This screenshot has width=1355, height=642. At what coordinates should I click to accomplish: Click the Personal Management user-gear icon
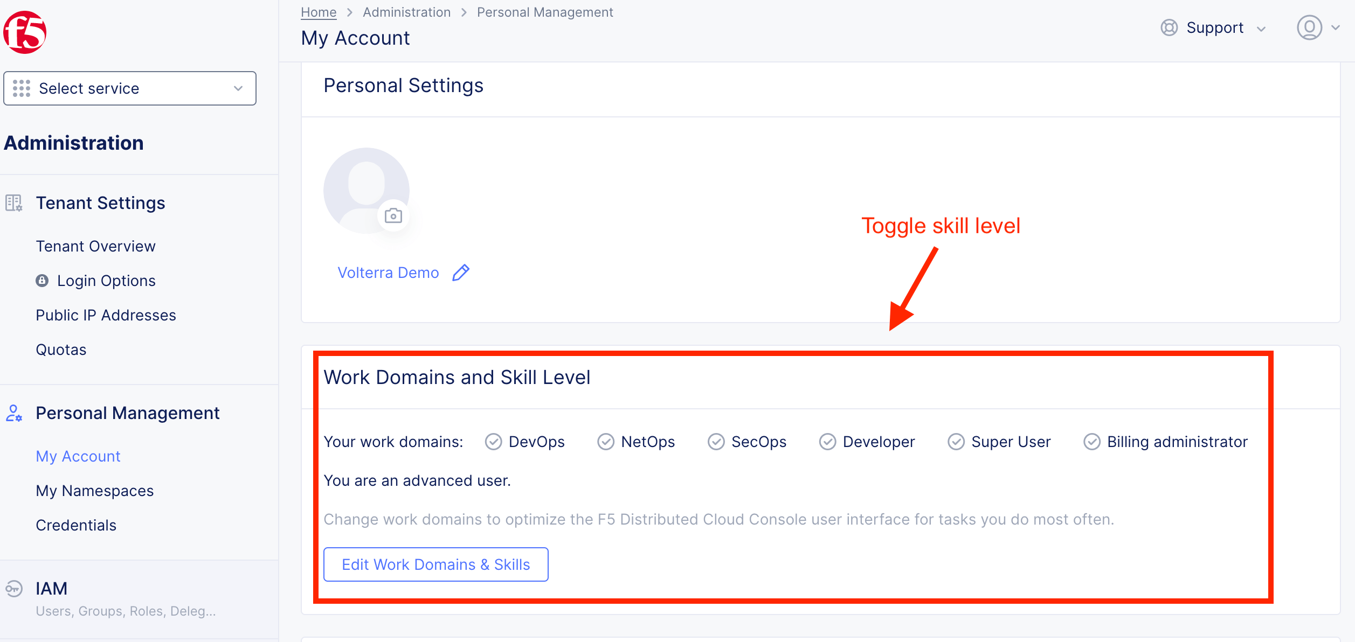(14, 413)
